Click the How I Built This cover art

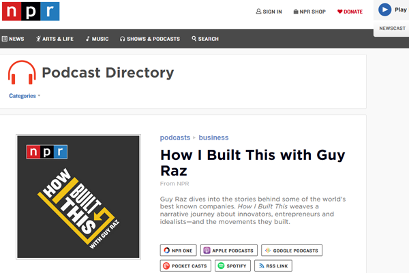[x=78, y=197]
